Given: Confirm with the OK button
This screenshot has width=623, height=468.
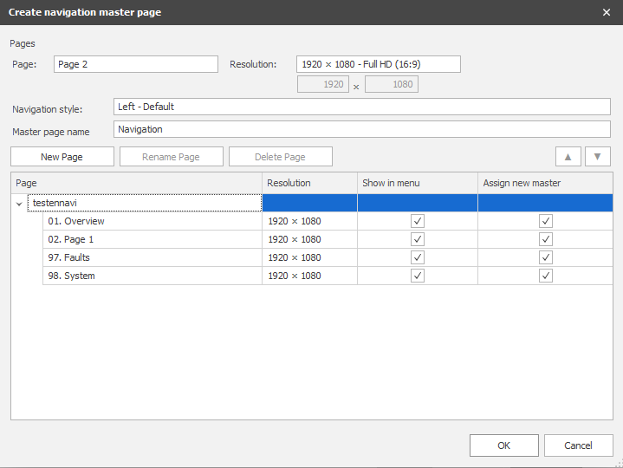Looking at the screenshot, I should click(503, 445).
